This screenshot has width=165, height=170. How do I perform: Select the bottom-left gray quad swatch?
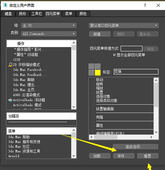point(91,73)
